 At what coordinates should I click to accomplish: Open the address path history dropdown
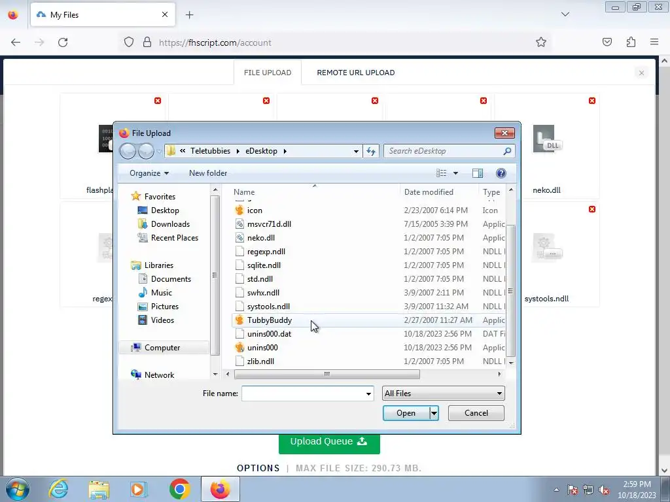pos(356,151)
